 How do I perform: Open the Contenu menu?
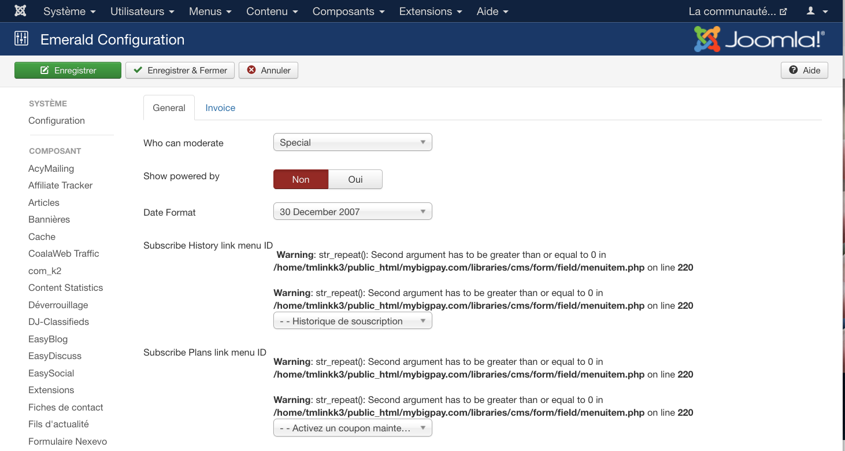272,11
